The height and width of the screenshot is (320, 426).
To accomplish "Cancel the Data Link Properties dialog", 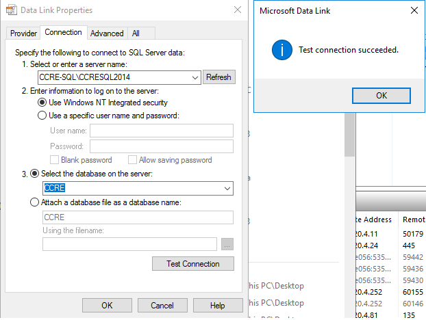I will coord(162,306).
